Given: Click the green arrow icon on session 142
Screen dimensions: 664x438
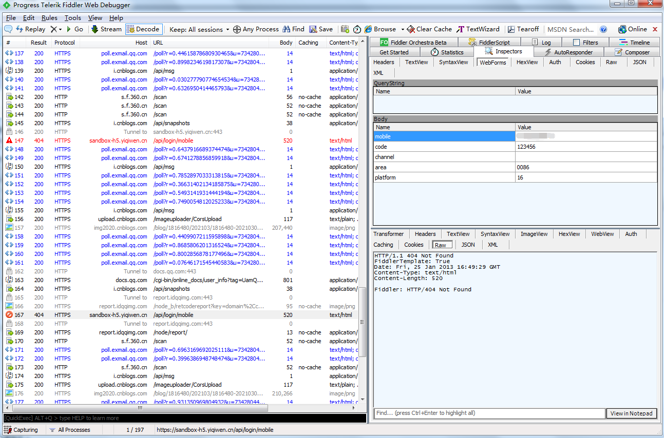Looking at the screenshot, I should click(x=9, y=97).
